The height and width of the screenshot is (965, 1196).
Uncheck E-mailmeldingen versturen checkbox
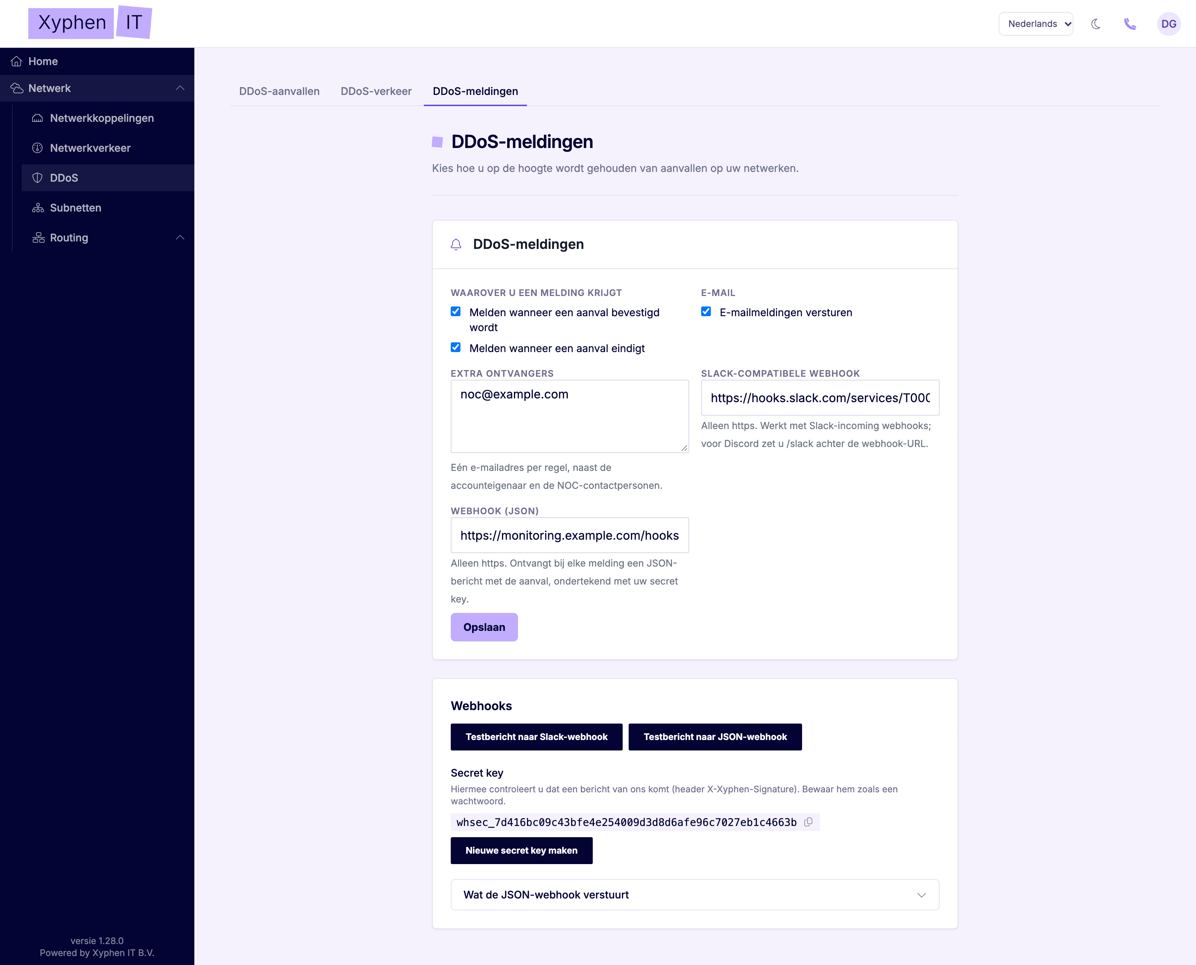click(x=706, y=311)
